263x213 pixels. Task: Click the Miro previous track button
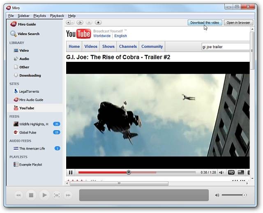pyautogui.click(x=18, y=195)
